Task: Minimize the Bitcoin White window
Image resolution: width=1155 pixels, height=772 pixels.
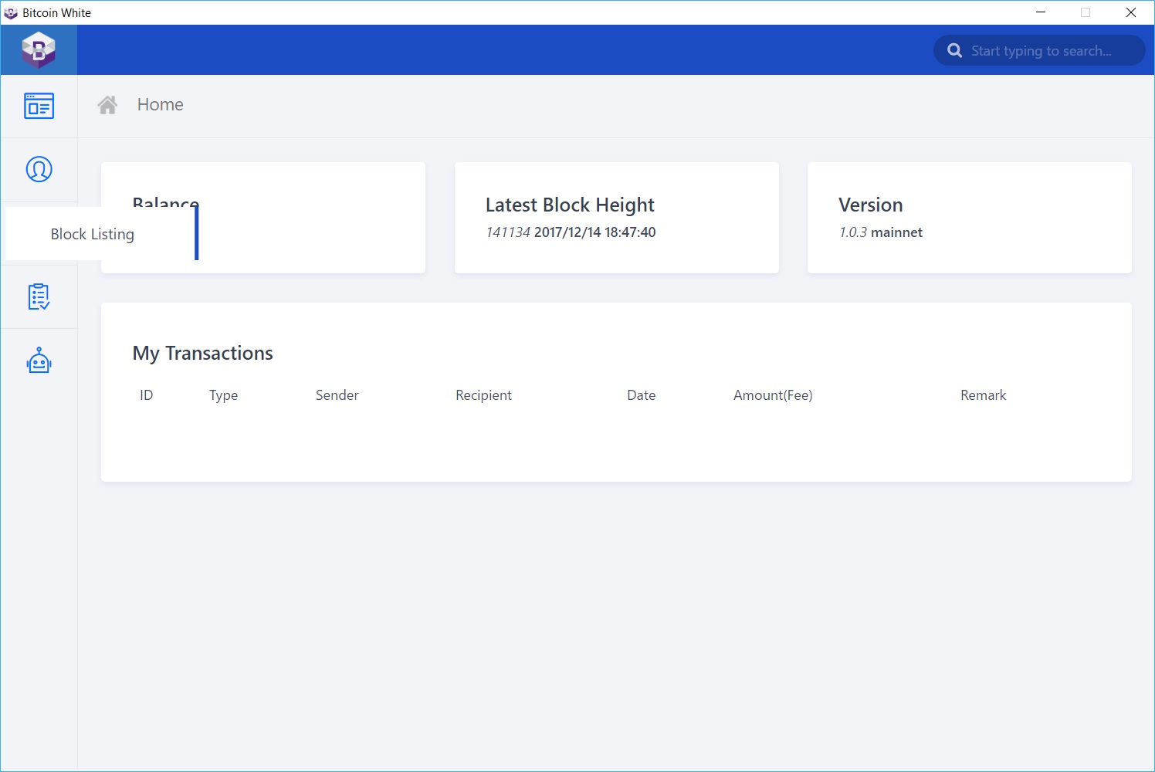Action: tap(1041, 12)
